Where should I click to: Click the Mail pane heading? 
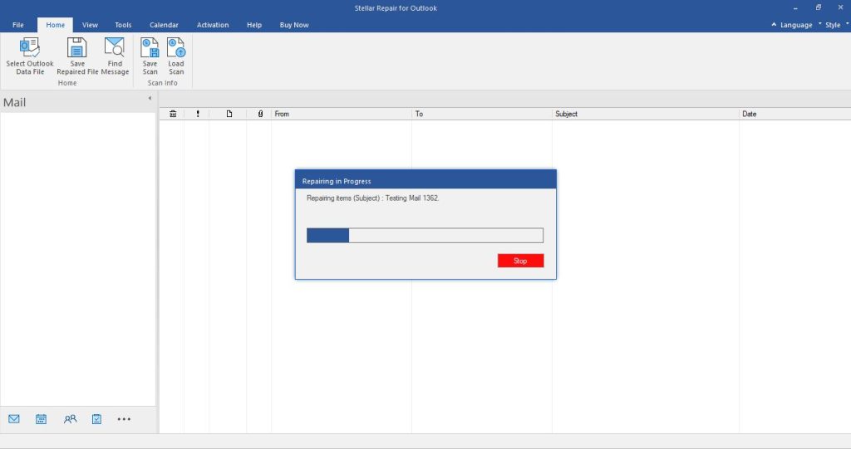tap(15, 102)
